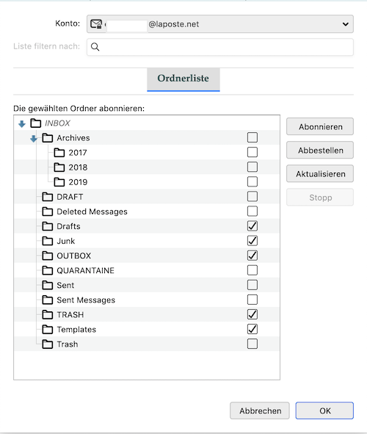This screenshot has width=367, height=434.
Task: Click the INBOX folder icon
Action: 36,123
